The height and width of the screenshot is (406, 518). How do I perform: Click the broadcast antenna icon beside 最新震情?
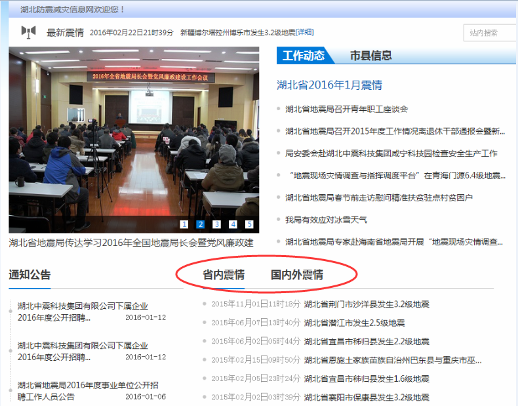click(x=28, y=32)
